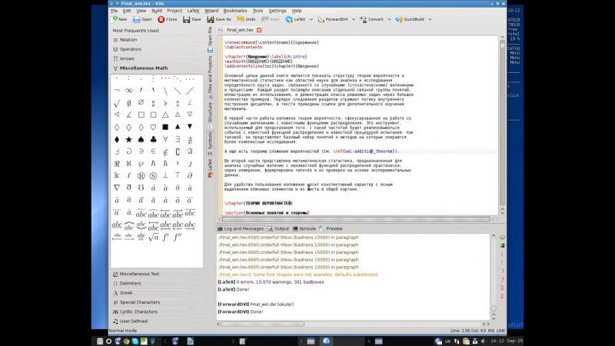Screen dimensions: 615x346
Task: Switch to the Preview tab
Action: tap(331, 228)
